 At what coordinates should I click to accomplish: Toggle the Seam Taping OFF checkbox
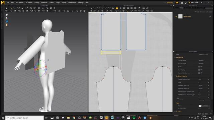pyautogui.click(x=199, y=70)
